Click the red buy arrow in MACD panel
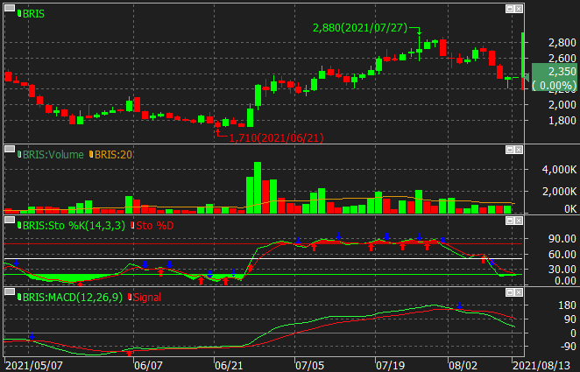The width and height of the screenshot is (580, 372). pos(129,353)
